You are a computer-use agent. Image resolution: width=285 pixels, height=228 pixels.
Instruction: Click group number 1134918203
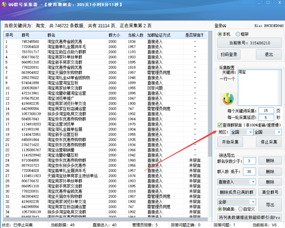(x=31, y=124)
